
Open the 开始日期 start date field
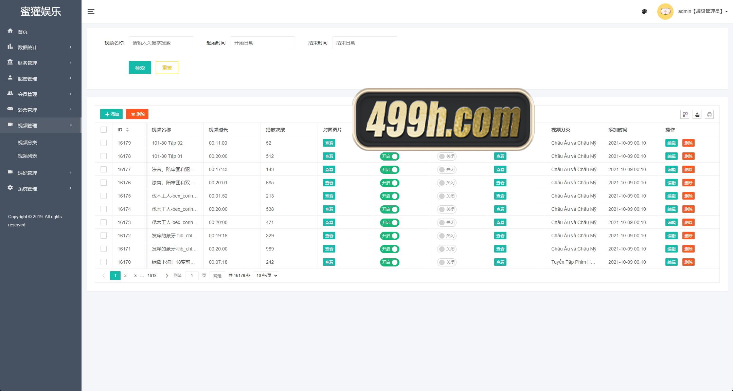pyautogui.click(x=263, y=43)
